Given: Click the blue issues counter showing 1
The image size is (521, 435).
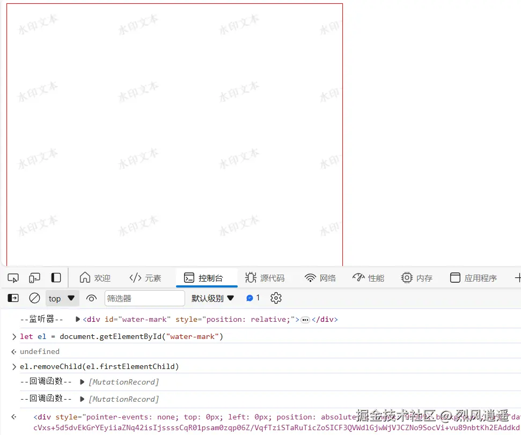Looking at the screenshot, I should click(253, 298).
